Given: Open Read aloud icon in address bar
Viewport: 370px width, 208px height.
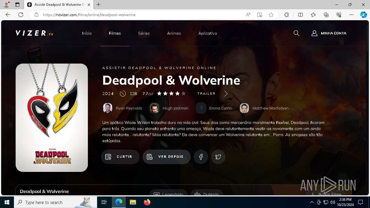Looking at the screenshot, I should [248, 15].
